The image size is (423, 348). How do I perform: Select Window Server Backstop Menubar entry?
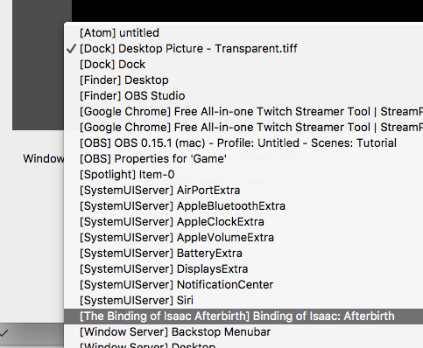(x=243, y=331)
